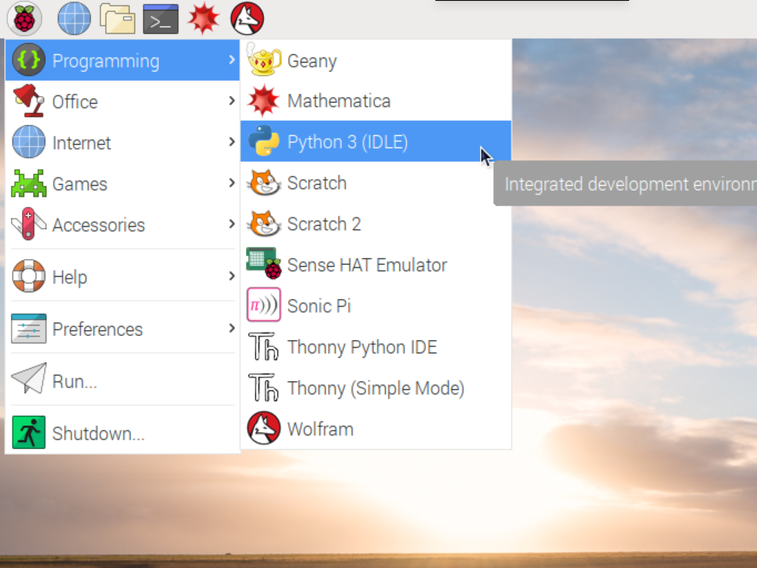Open the Raspberry Pi main menu button
Viewport: 757px width, 568px height.
click(24, 18)
